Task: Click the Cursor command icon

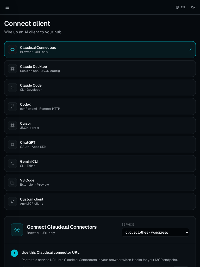Action: point(12,125)
